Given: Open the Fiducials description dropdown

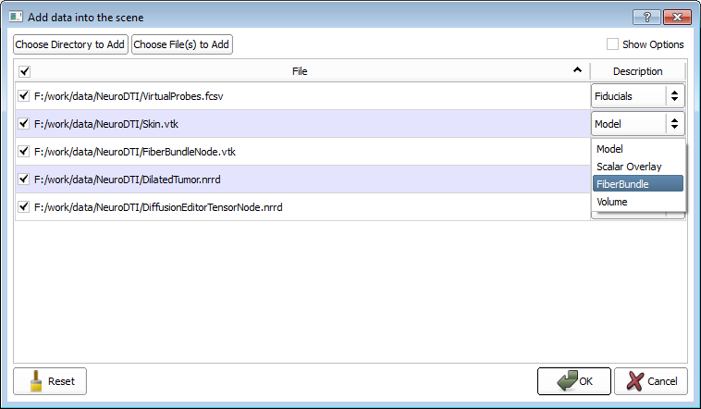Looking at the screenshot, I should (x=637, y=95).
